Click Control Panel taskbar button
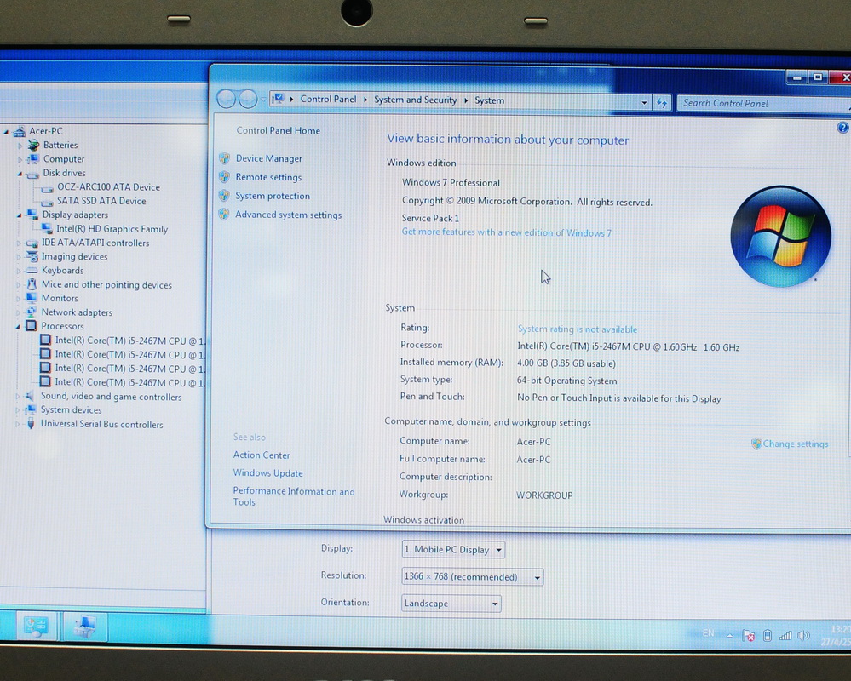The image size is (851, 681). pos(36,627)
